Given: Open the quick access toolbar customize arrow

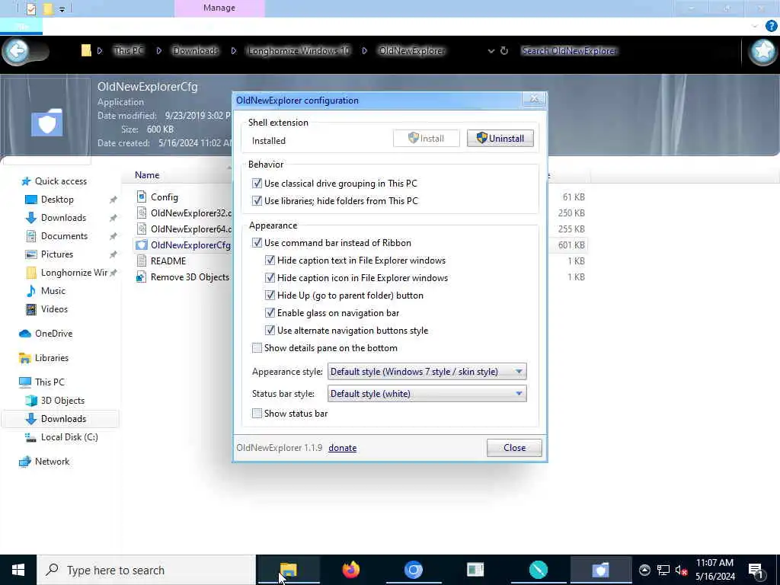Looking at the screenshot, I should [62, 9].
